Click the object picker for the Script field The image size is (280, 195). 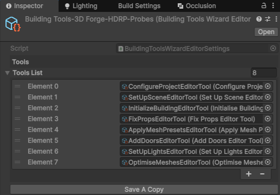click(x=273, y=48)
